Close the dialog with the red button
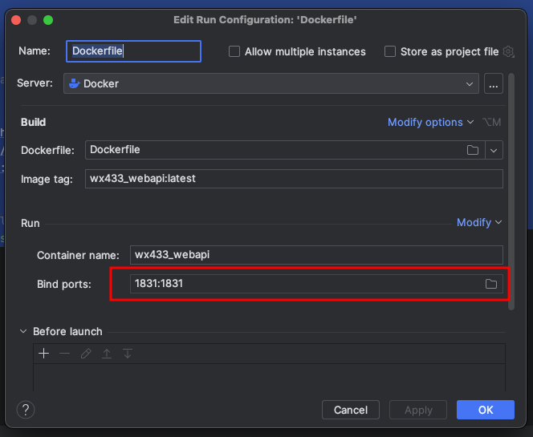This screenshot has width=533, height=437. tap(16, 20)
